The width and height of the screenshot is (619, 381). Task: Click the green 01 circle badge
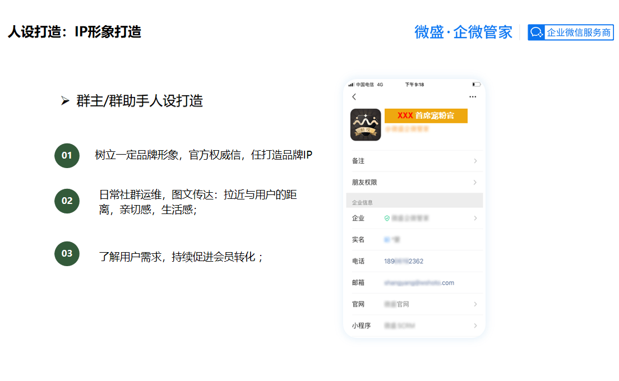[x=67, y=155]
